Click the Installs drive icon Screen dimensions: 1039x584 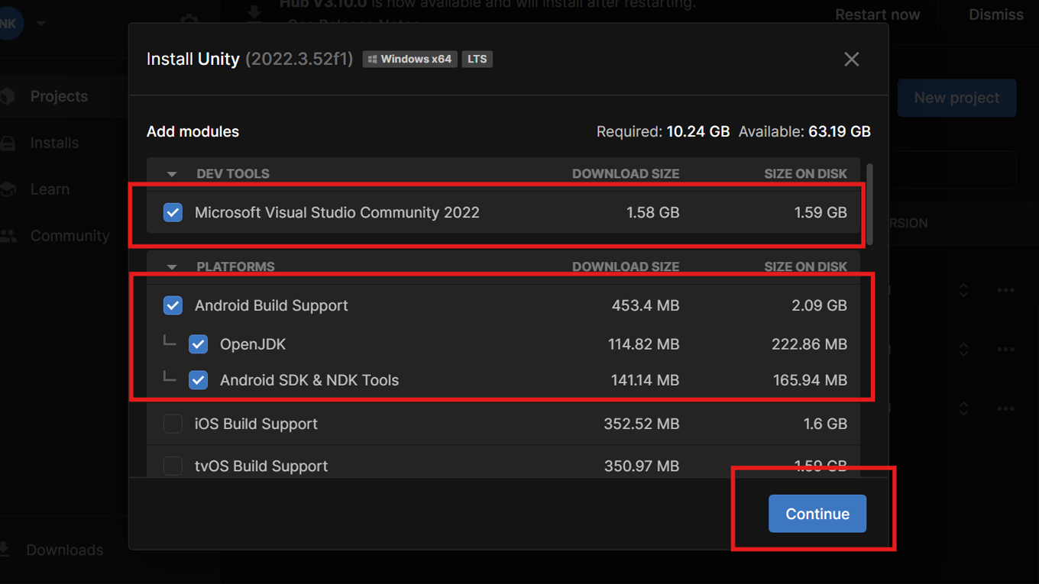point(8,143)
